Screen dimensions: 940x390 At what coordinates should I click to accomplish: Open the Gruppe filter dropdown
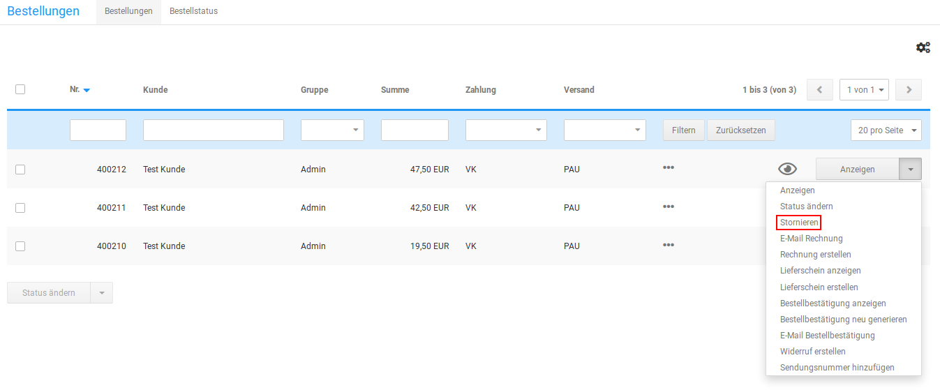coord(332,130)
